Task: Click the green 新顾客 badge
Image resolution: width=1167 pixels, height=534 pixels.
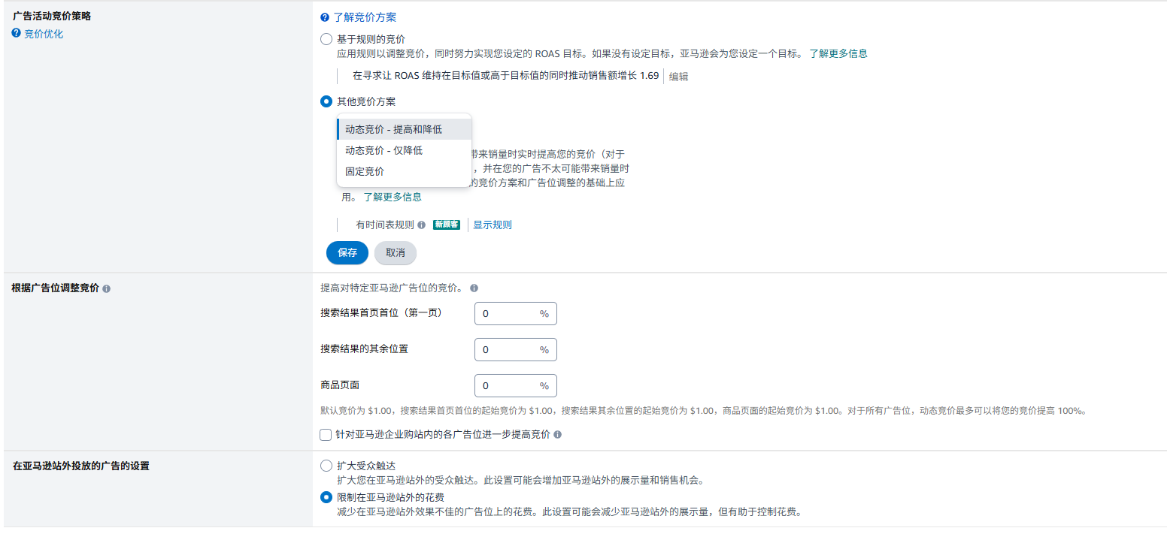Action: [x=447, y=225]
